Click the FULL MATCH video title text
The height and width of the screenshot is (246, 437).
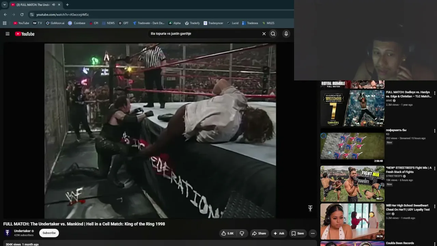click(84, 224)
